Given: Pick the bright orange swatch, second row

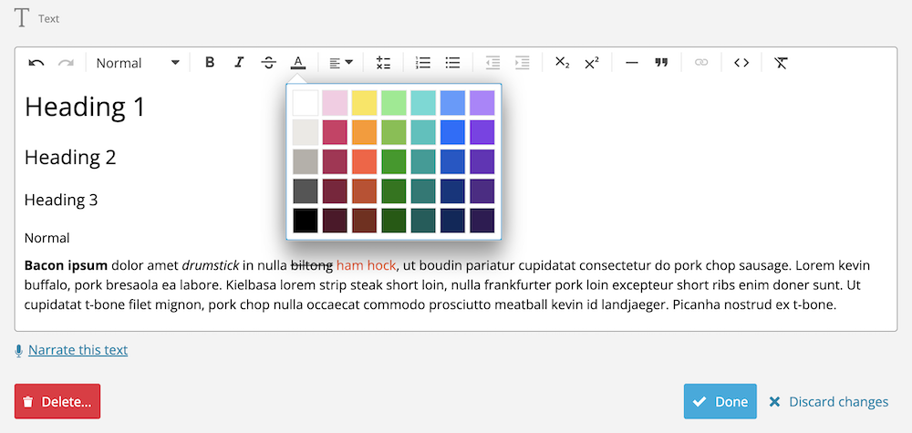Looking at the screenshot, I should (364, 132).
